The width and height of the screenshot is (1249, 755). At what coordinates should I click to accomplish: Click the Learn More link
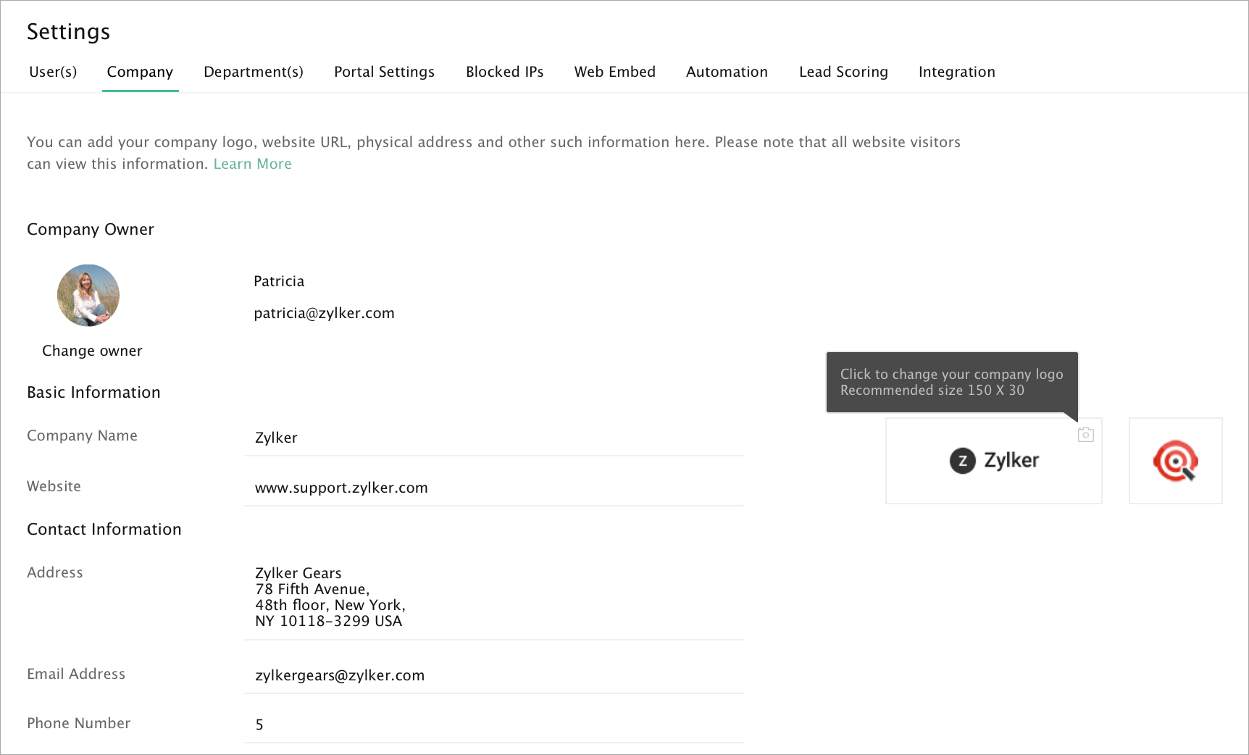[252, 164]
